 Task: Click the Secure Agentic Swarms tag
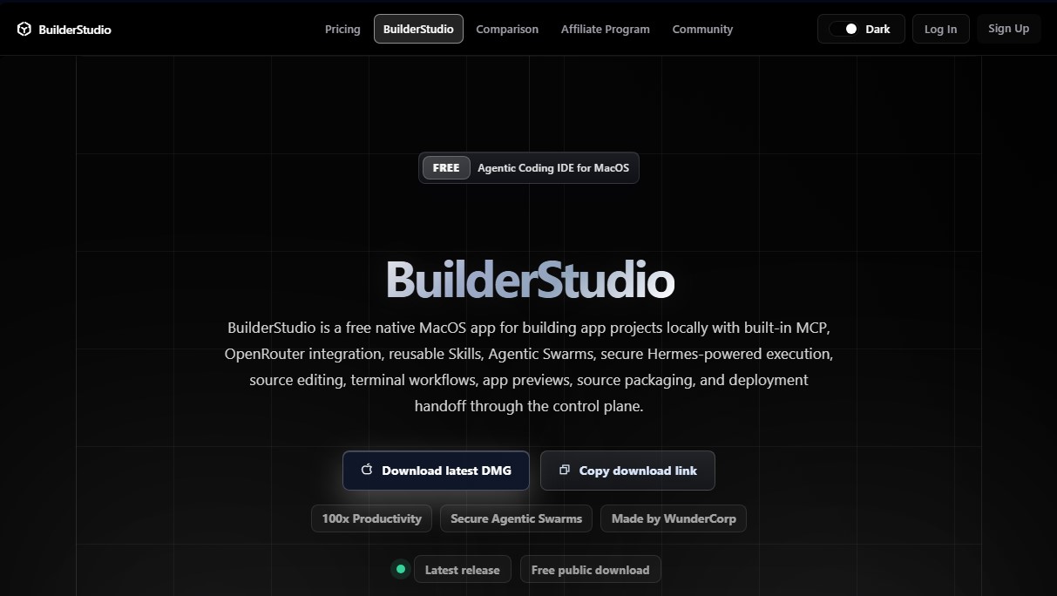[516, 518]
